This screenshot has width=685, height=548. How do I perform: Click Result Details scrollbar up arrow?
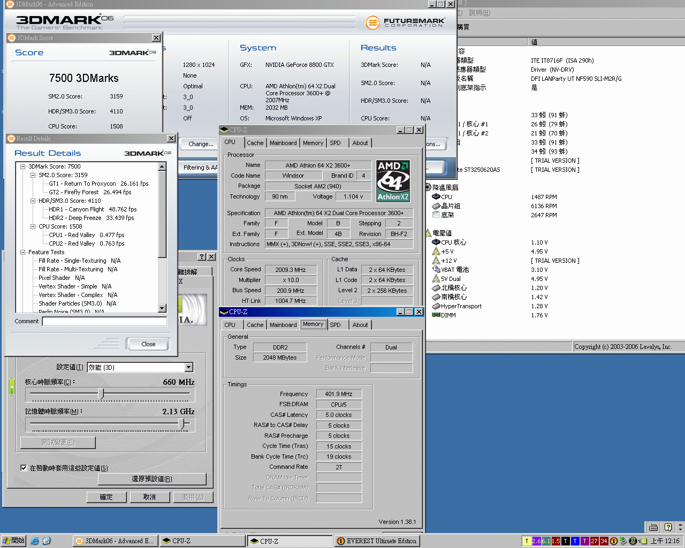tap(162, 166)
